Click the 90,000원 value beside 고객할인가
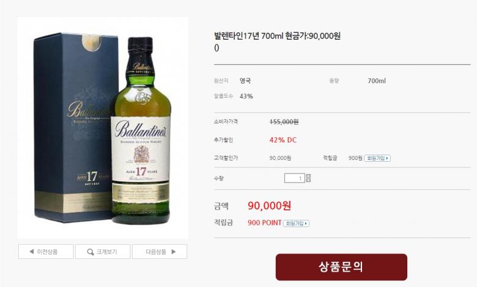The width and height of the screenshot is (477, 287). click(x=280, y=158)
